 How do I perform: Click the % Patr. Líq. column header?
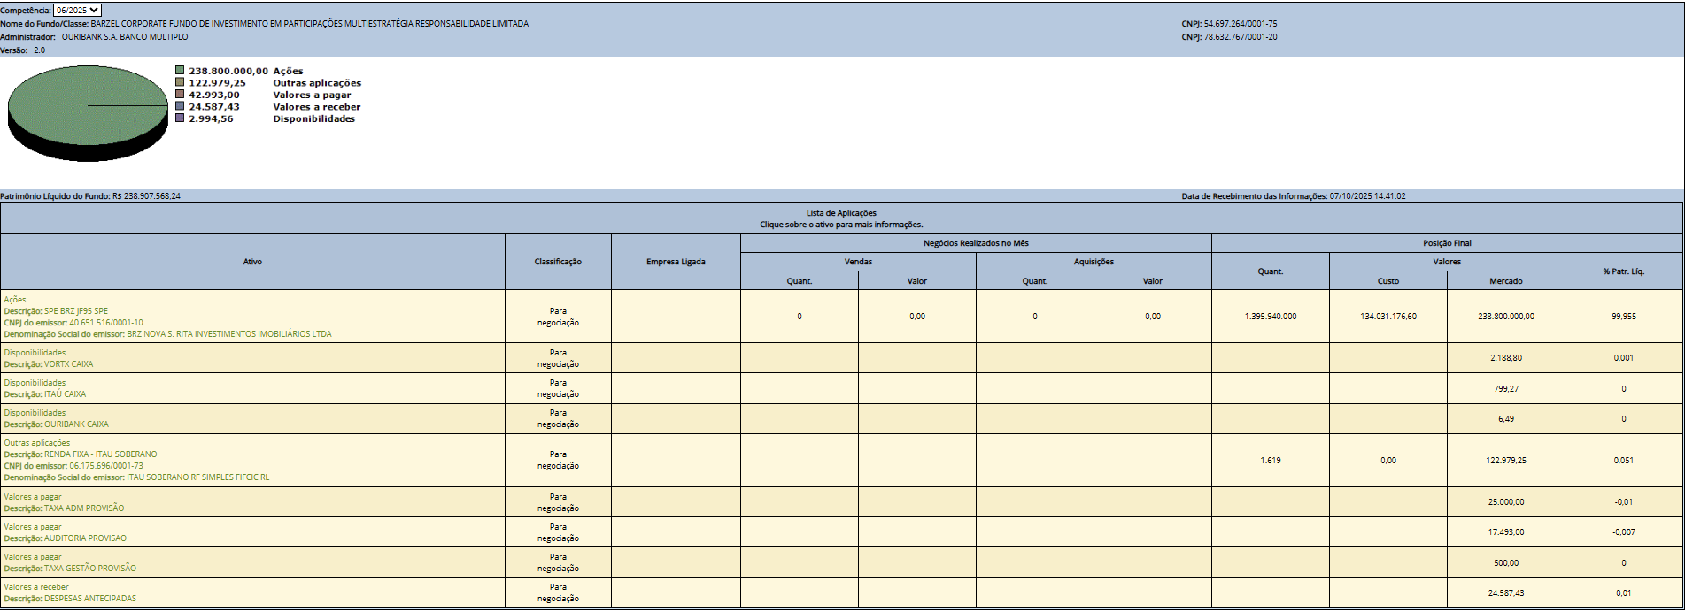pos(1624,271)
